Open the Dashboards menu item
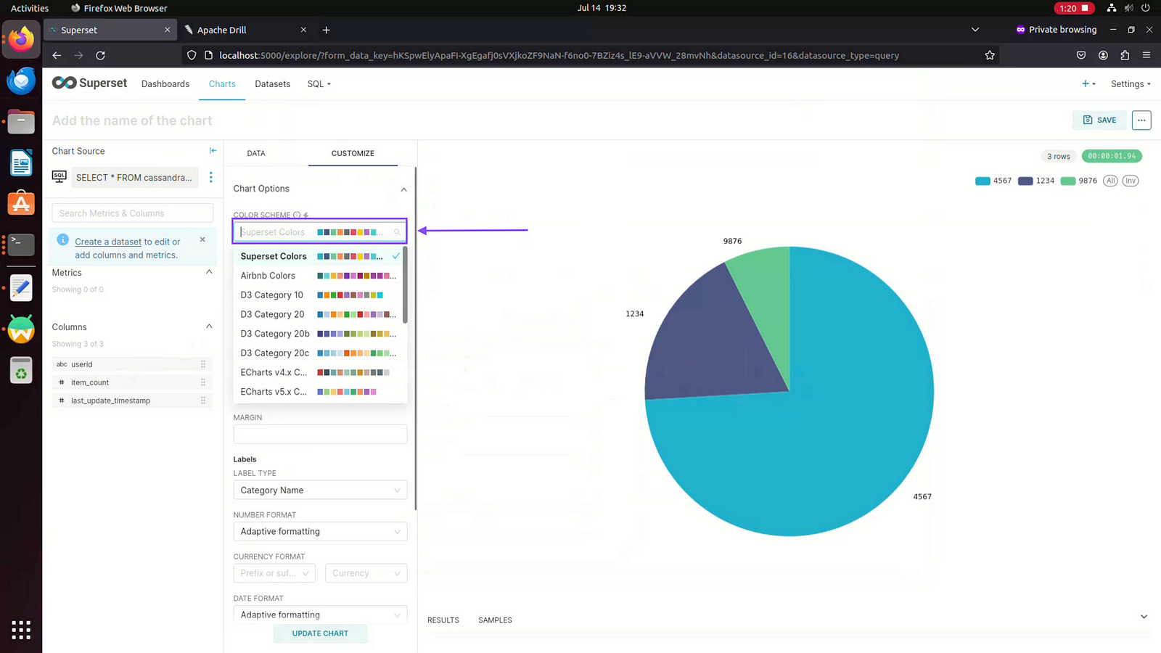Image resolution: width=1161 pixels, height=653 pixels. tap(165, 84)
